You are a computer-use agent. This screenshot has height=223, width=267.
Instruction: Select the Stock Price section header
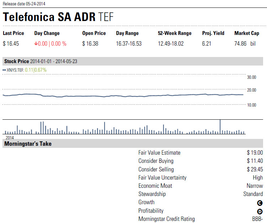[16, 61]
